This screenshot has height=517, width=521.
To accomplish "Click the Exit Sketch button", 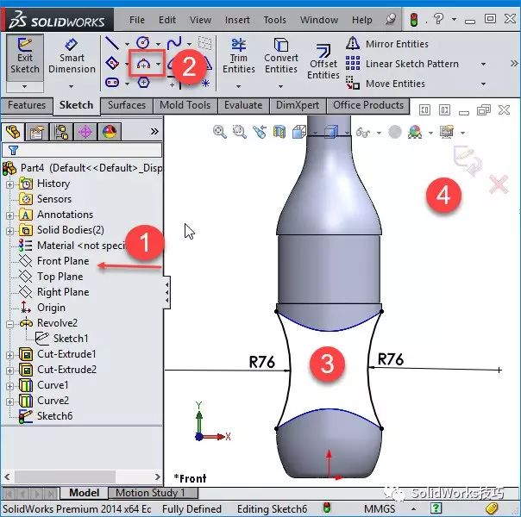I will point(25,57).
